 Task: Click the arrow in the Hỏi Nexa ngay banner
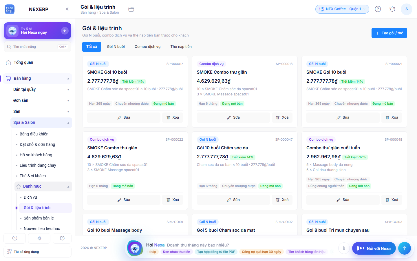pos(65,30)
